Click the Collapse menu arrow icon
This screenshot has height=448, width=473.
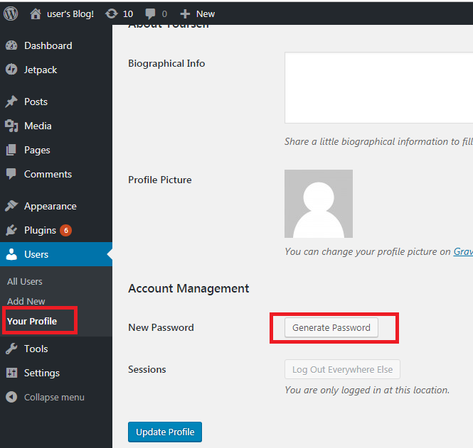(11, 397)
